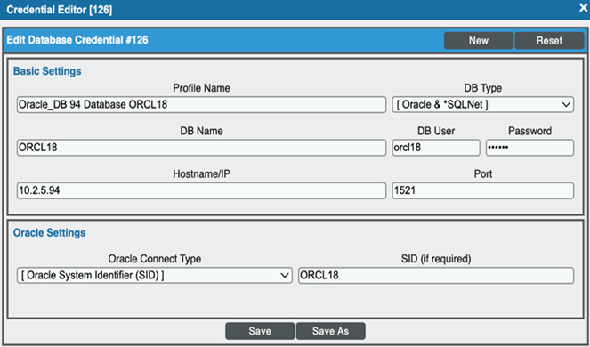Viewport: 590px width, 347px height.
Task: Click the Reset button
Action: tap(549, 40)
